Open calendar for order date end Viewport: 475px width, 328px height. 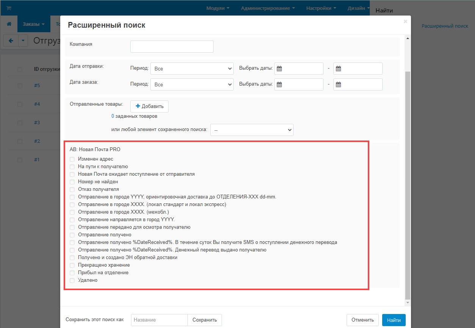[x=339, y=84]
